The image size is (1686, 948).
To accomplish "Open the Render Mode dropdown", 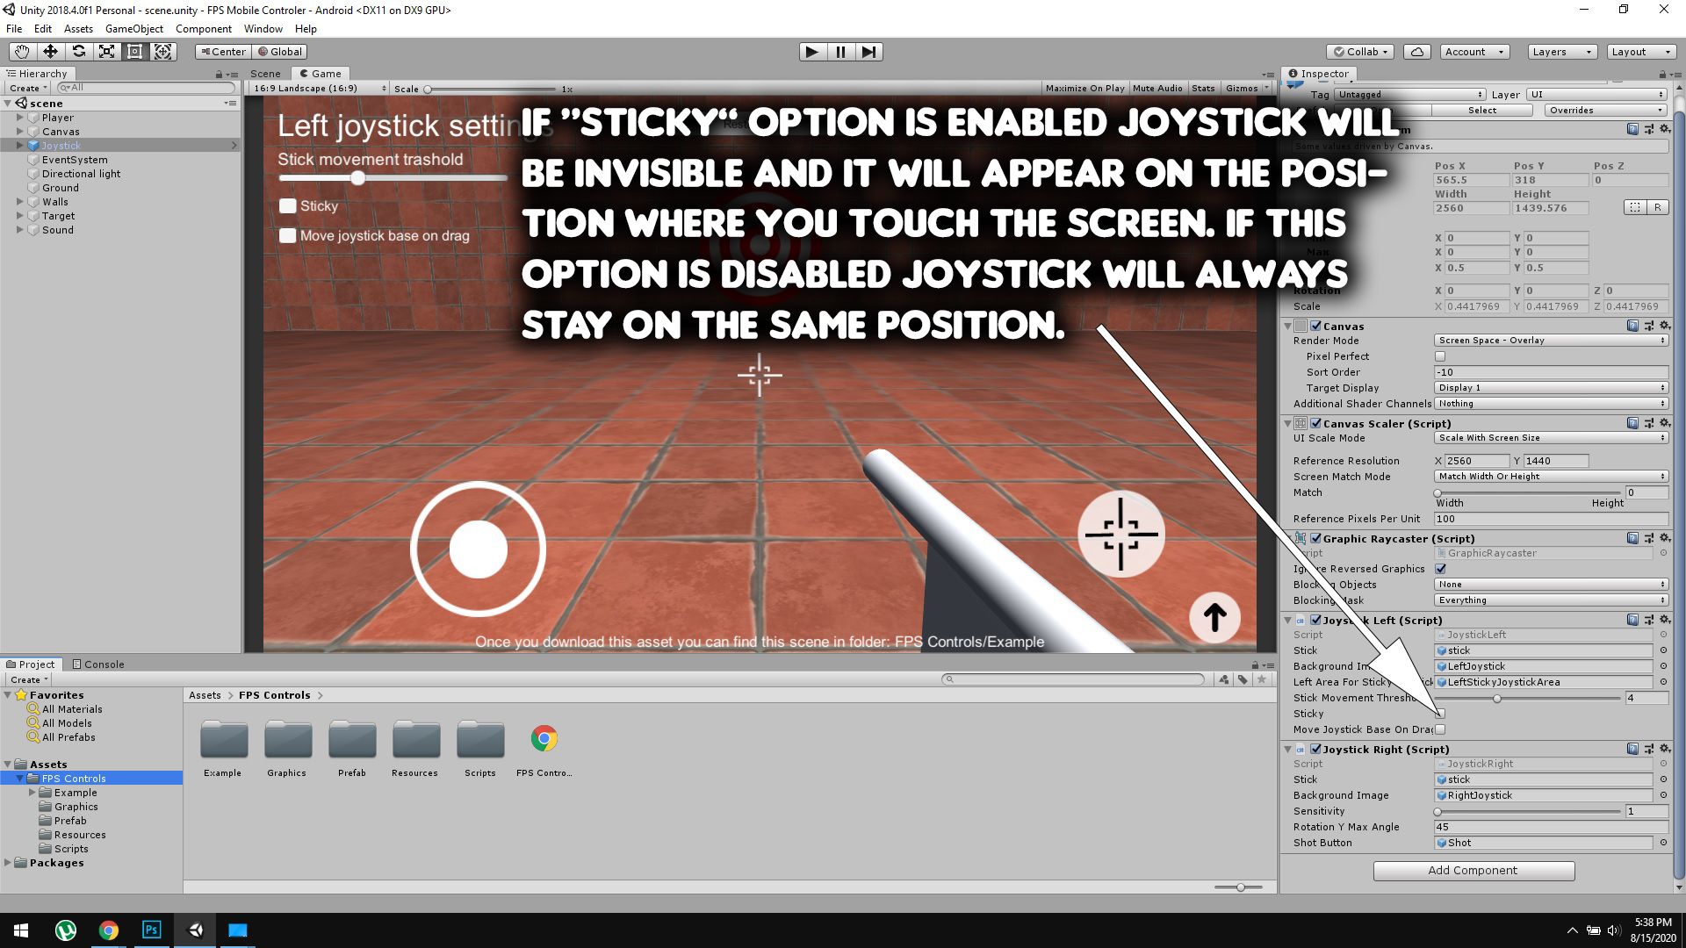I will (1551, 341).
